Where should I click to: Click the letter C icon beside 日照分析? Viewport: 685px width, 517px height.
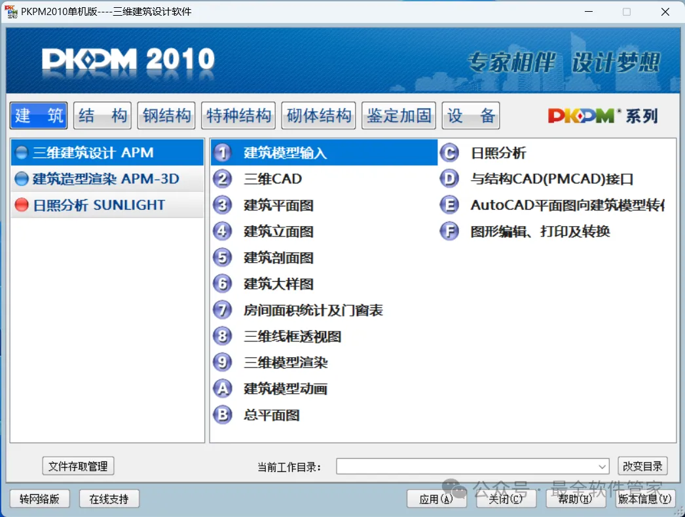(449, 153)
